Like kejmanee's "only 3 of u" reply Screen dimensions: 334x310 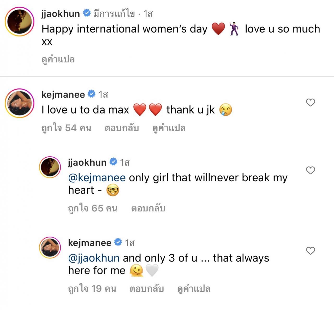pos(310,251)
